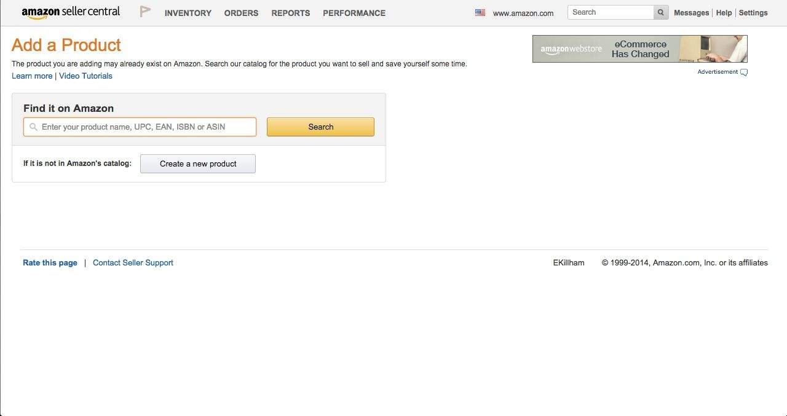Open Video Tutorials link
The height and width of the screenshot is (416, 787).
pyautogui.click(x=85, y=76)
